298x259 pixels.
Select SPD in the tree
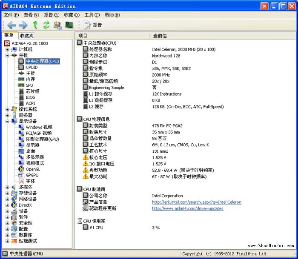click(29, 85)
